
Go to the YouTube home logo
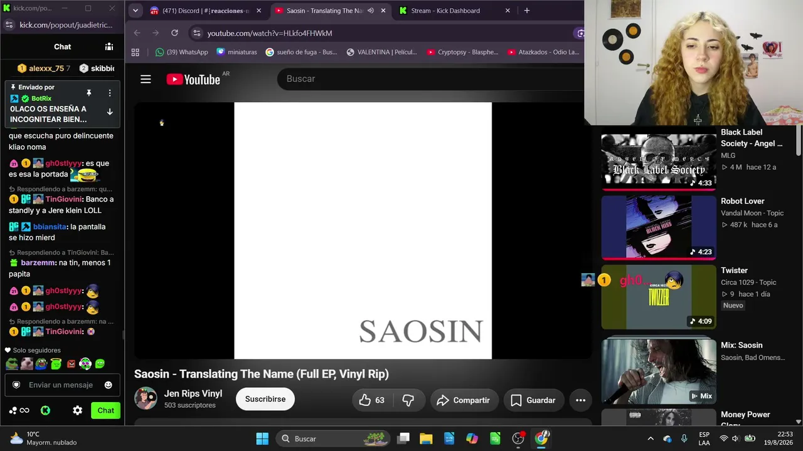[x=193, y=79]
